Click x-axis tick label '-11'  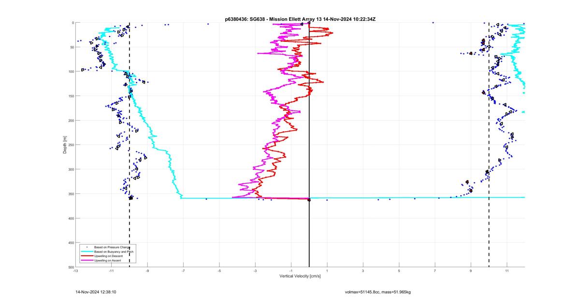[x=111, y=271]
